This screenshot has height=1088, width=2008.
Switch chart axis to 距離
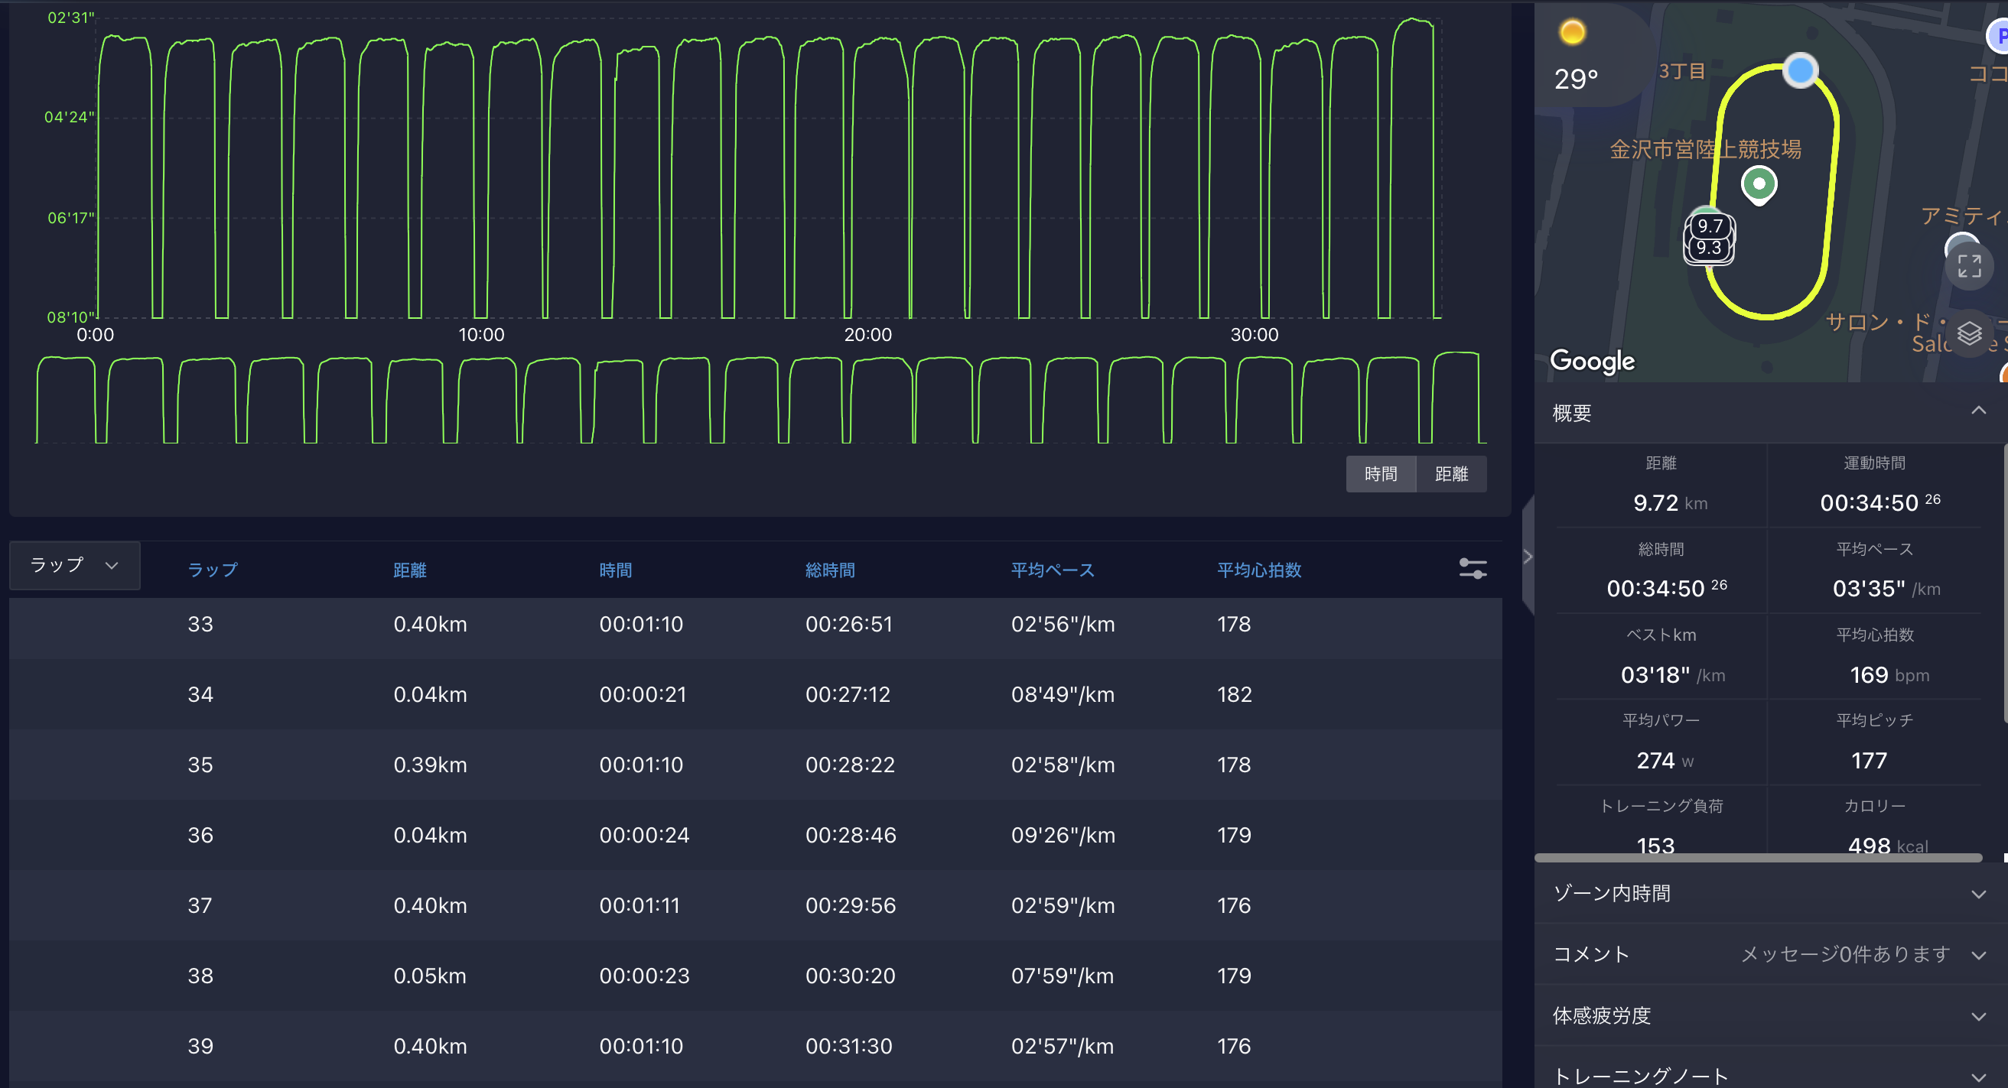[1450, 474]
